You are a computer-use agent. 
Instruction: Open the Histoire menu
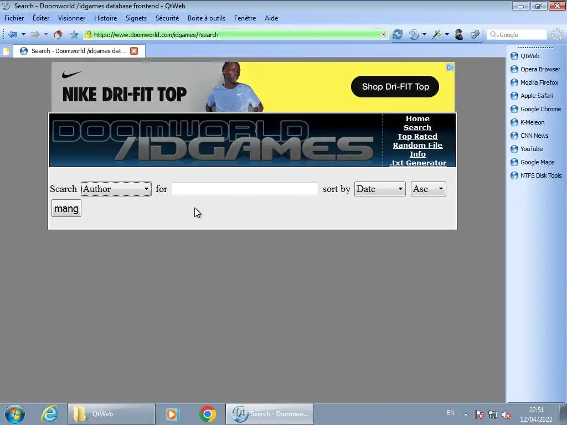click(x=105, y=18)
